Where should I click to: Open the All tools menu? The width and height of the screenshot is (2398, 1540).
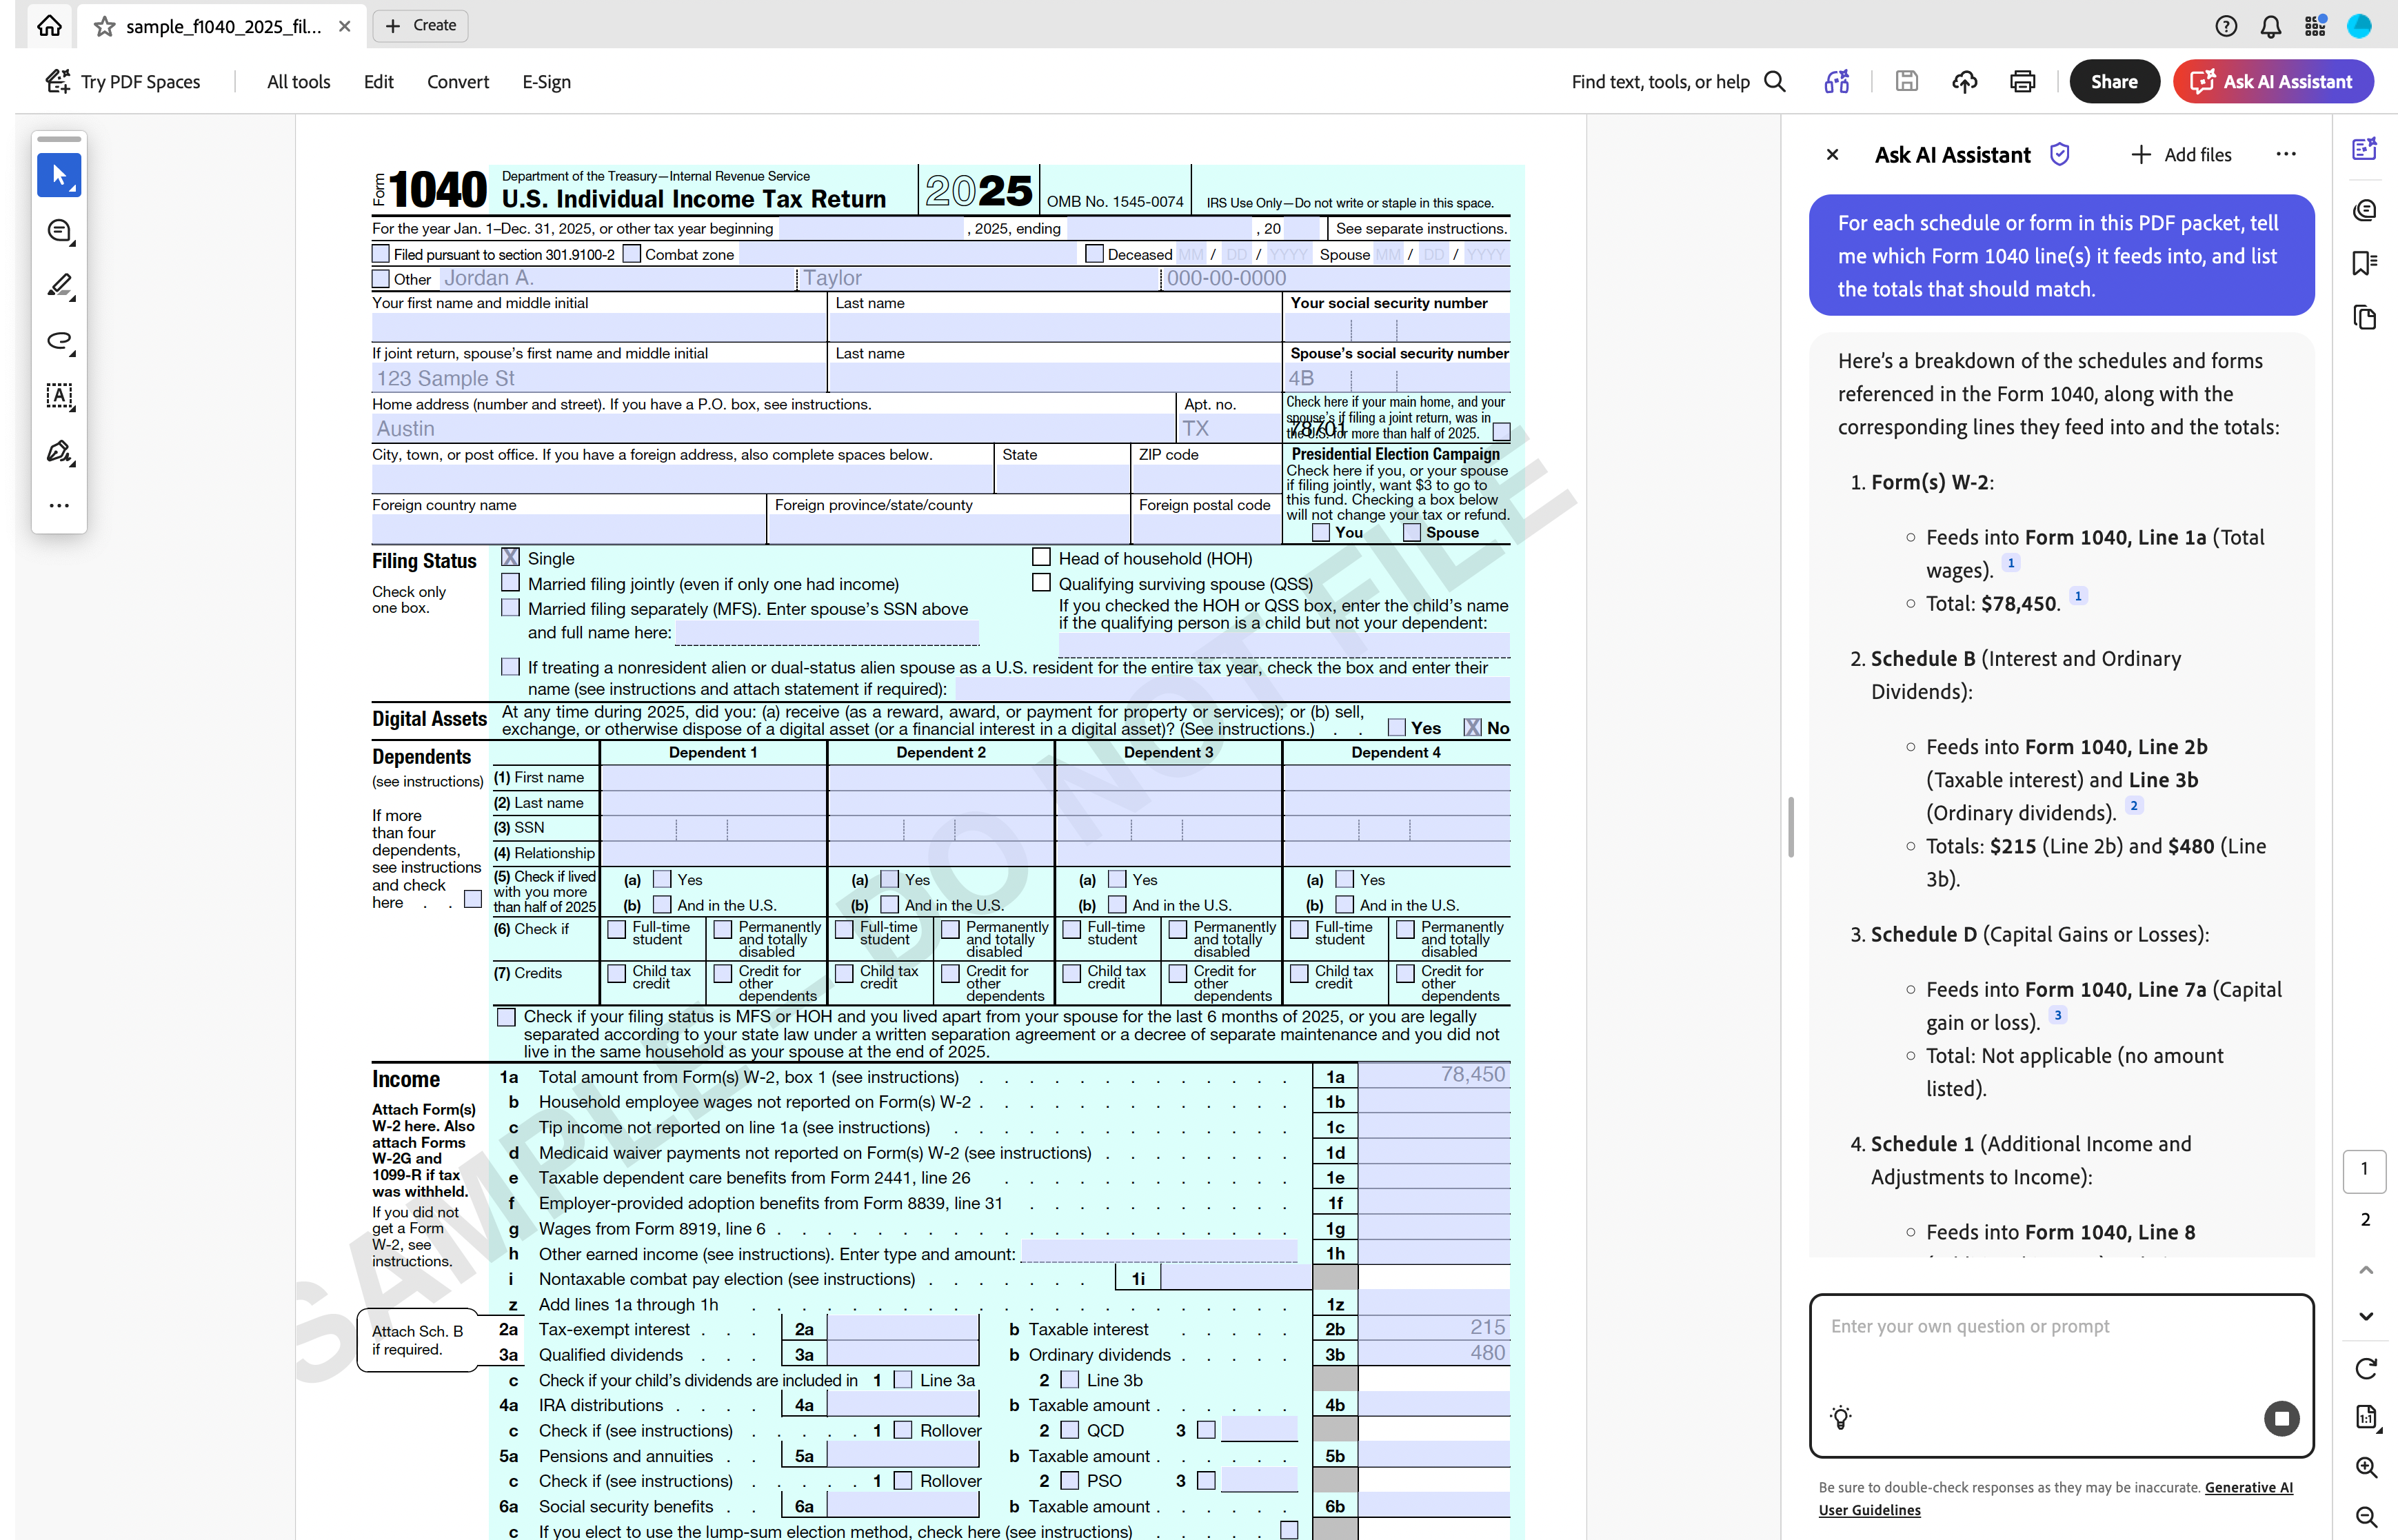298,82
